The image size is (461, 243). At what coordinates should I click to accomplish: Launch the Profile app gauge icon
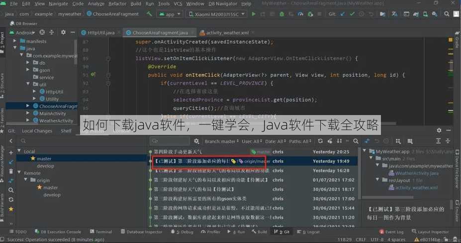tap(300, 14)
